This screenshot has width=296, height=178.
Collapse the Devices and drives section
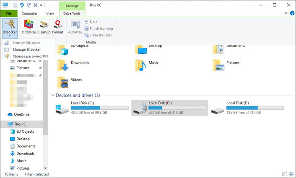pos(52,95)
